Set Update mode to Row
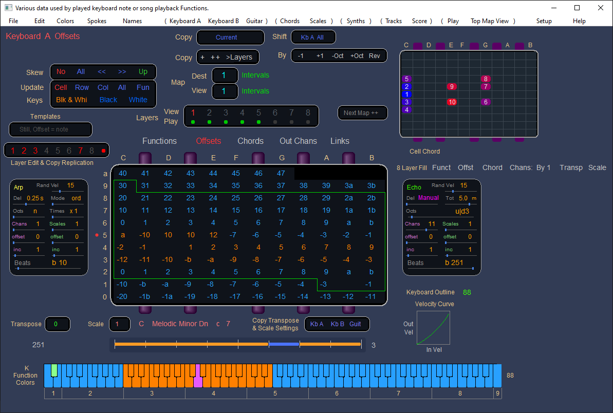 82,87
